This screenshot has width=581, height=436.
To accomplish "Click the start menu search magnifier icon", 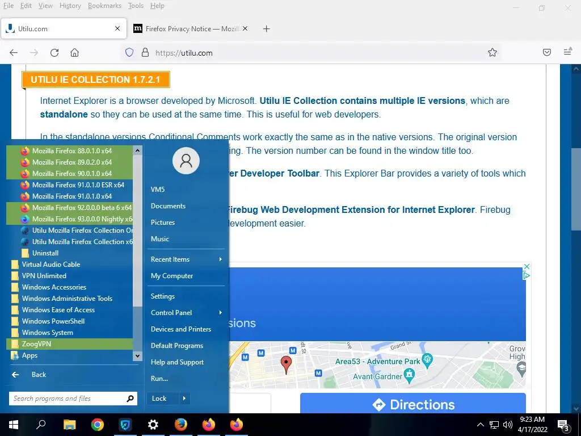I will click(x=130, y=399).
